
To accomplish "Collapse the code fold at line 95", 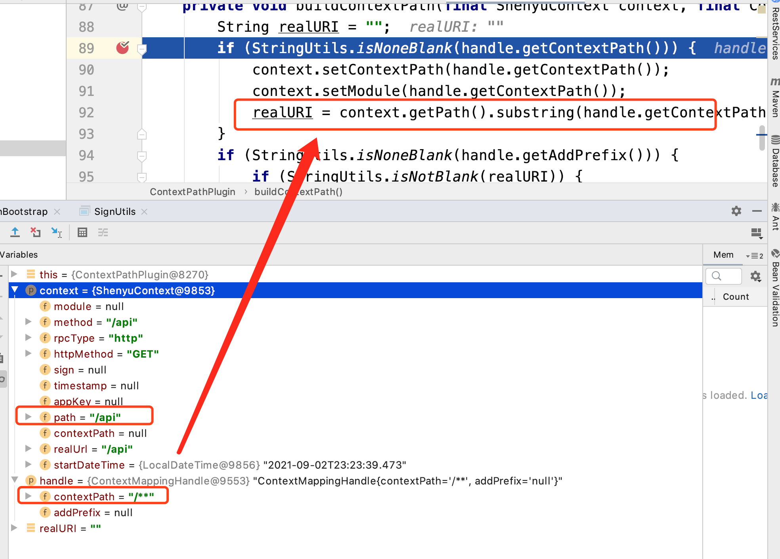I will pyautogui.click(x=141, y=176).
